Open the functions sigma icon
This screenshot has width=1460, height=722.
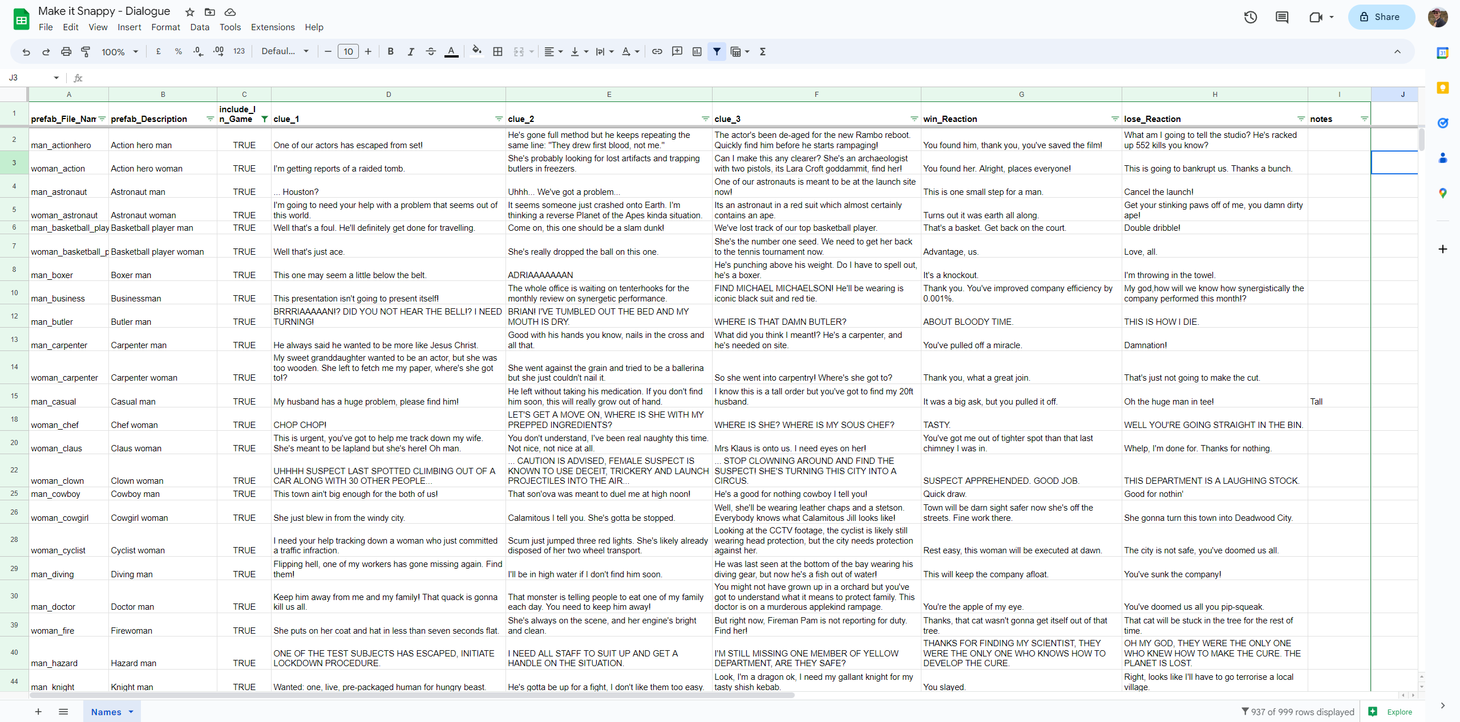(763, 52)
